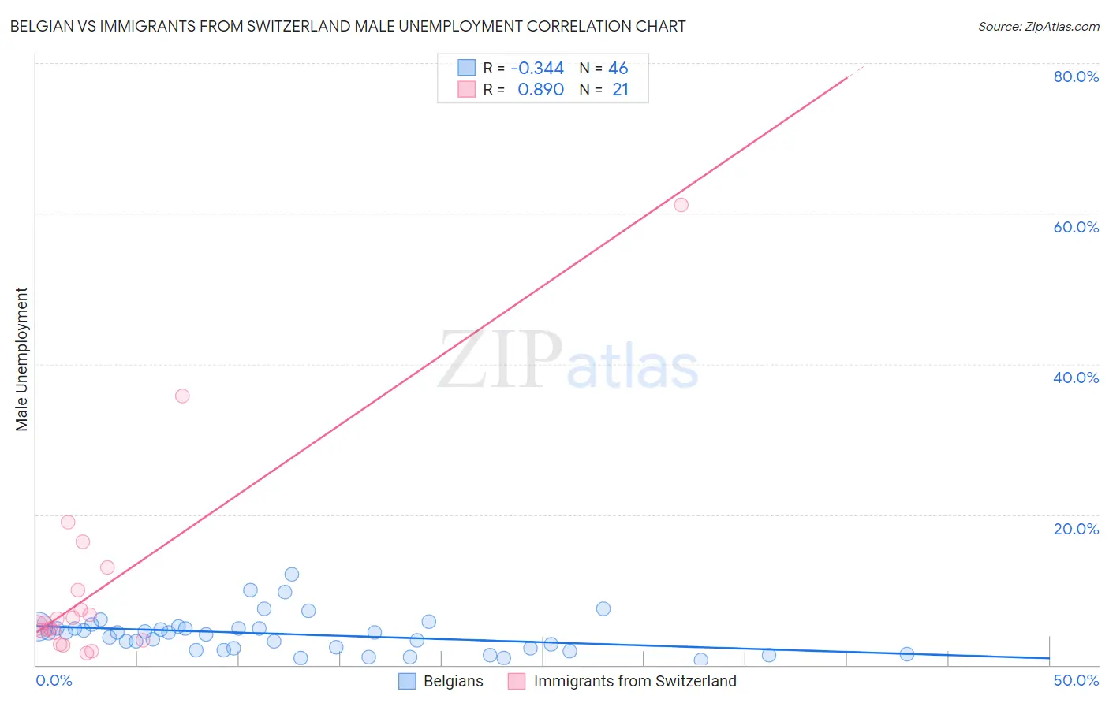Click the pink swatch beside R = 0.890
The height and width of the screenshot is (703, 1109).
(467, 89)
